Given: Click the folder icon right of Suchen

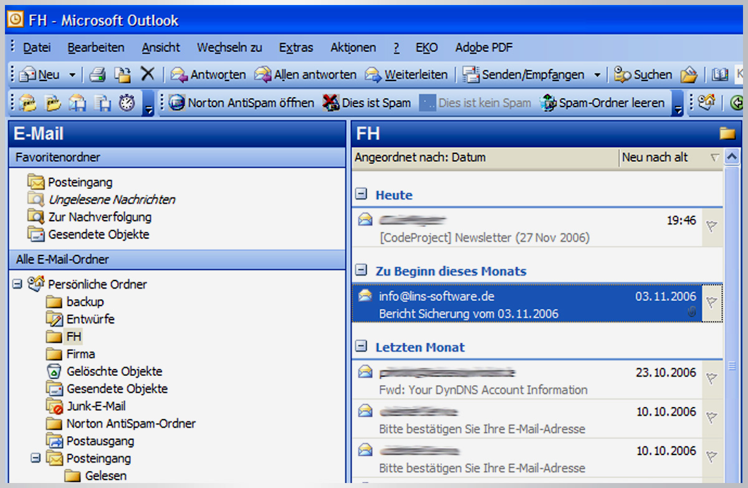Looking at the screenshot, I should tap(688, 75).
